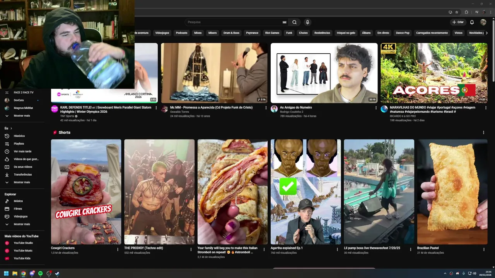Screen dimensions: 495x278
Task: Open Spotify from the taskbar
Action: (40, 273)
